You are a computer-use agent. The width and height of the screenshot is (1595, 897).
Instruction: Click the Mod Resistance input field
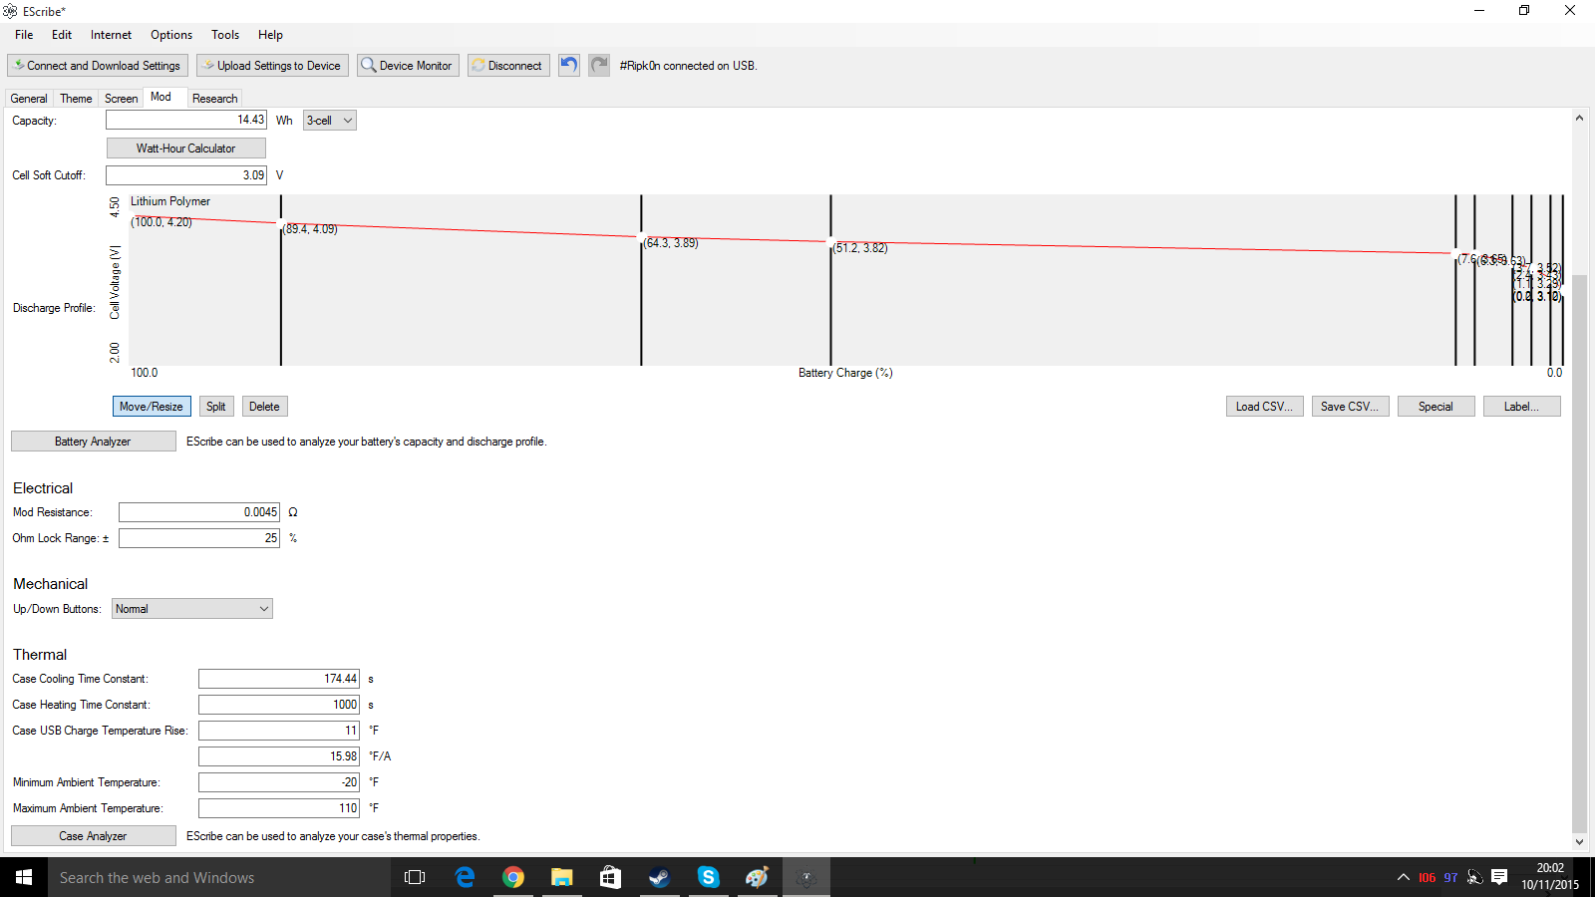pos(199,512)
